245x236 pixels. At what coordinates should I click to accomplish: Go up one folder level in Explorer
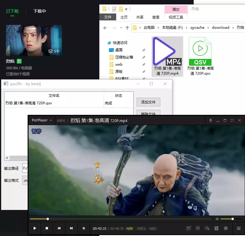click(127, 28)
